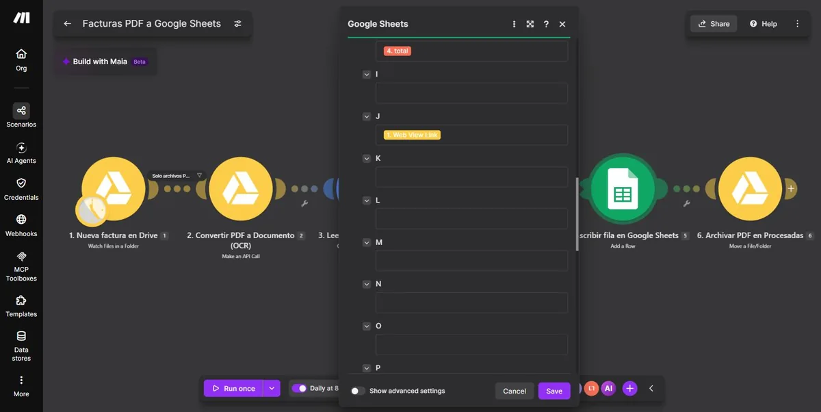Click the Share button
The image size is (821, 412).
pos(714,23)
